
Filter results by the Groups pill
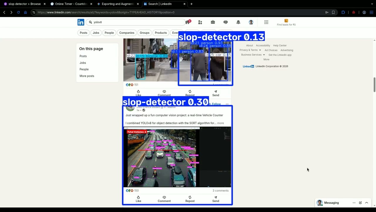tap(145, 33)
